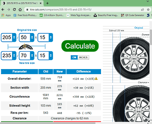Viewport: 152px width, 124px height.
Task: Click the diameter warning triangle icon
Action: coord(96,79)
